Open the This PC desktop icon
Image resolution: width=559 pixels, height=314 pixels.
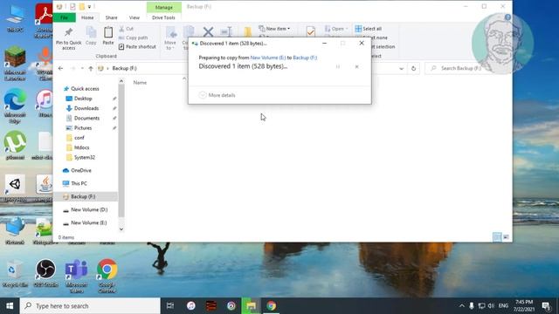click(15, 17)
